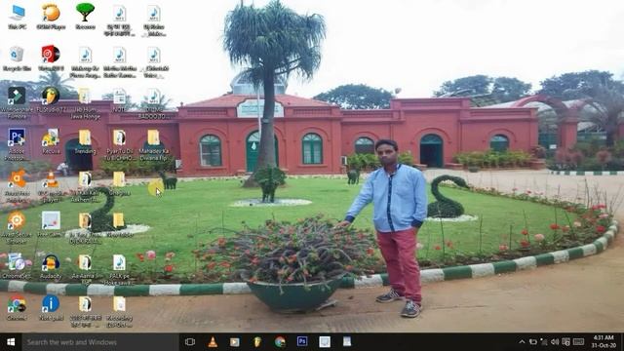Image resolution: width=624 pixels, height=351 pixels.
Task: Launch Avast Free Antivirus from the desktop
Action: click(17, 186)
